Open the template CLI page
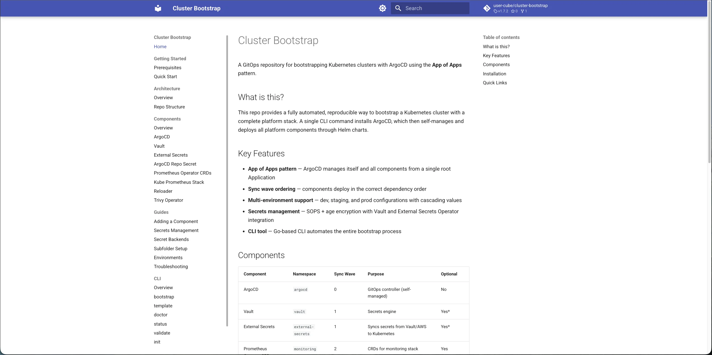The height and width of the screenshot is (355, 712). click(x=163, y=306)
